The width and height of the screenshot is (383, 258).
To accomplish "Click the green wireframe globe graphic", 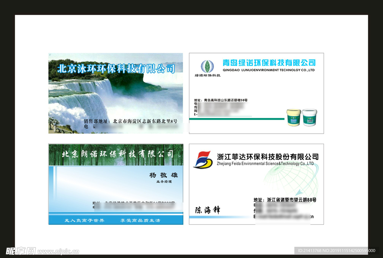I will point(291,180).
